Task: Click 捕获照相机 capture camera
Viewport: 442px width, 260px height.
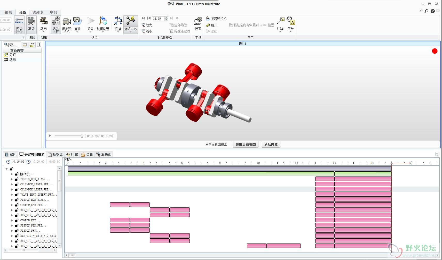Action: [216, 19]
